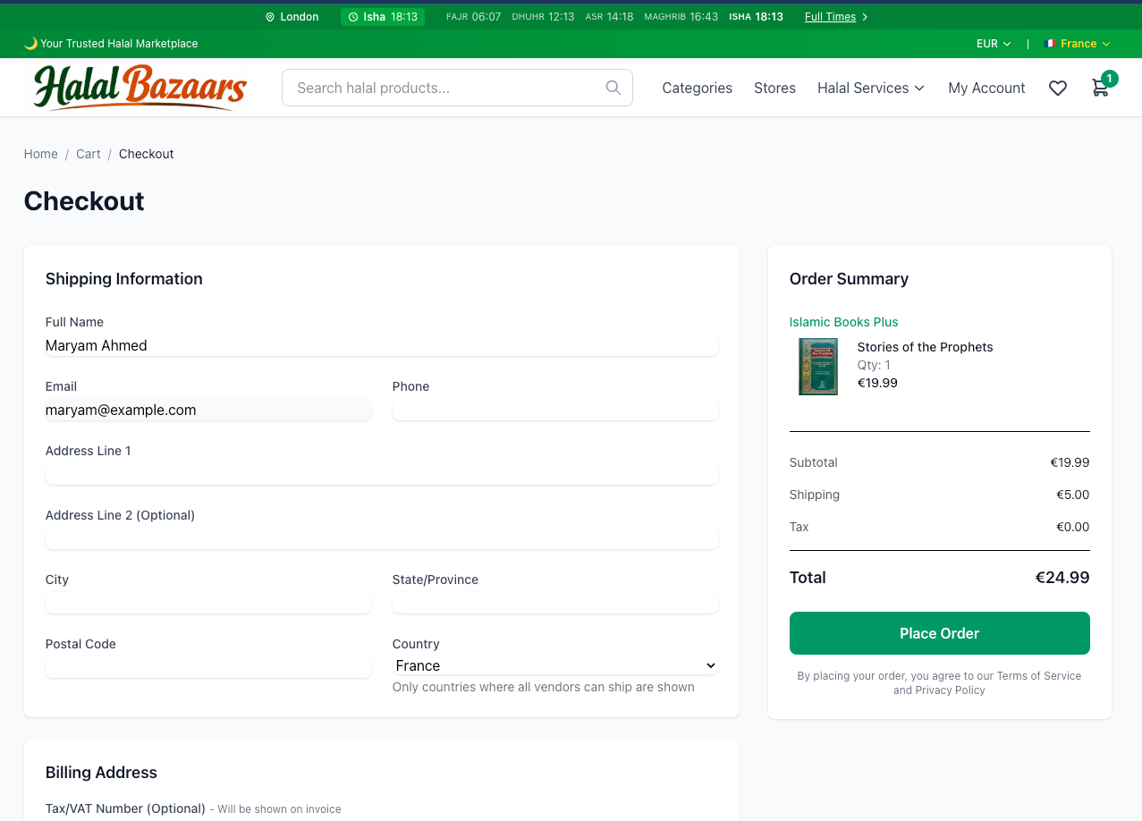Open My Account
The image size is (1142, 821).
click(x=986, y=88)
